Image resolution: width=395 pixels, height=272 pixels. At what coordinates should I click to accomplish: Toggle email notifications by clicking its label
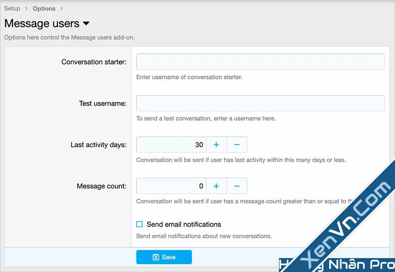[x=184, y=224]
